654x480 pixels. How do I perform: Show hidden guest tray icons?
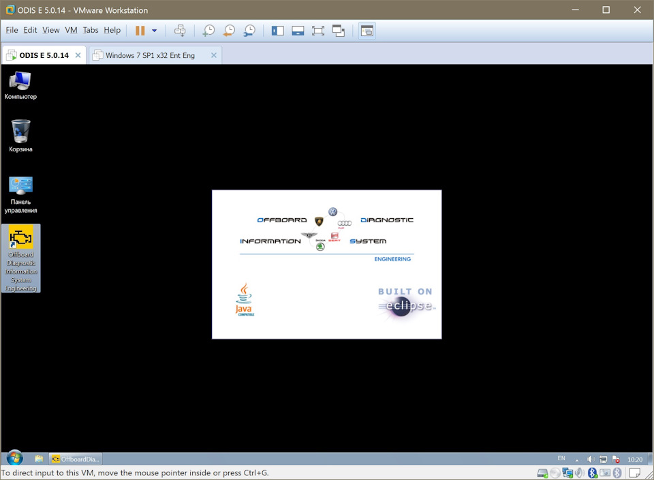577,460
